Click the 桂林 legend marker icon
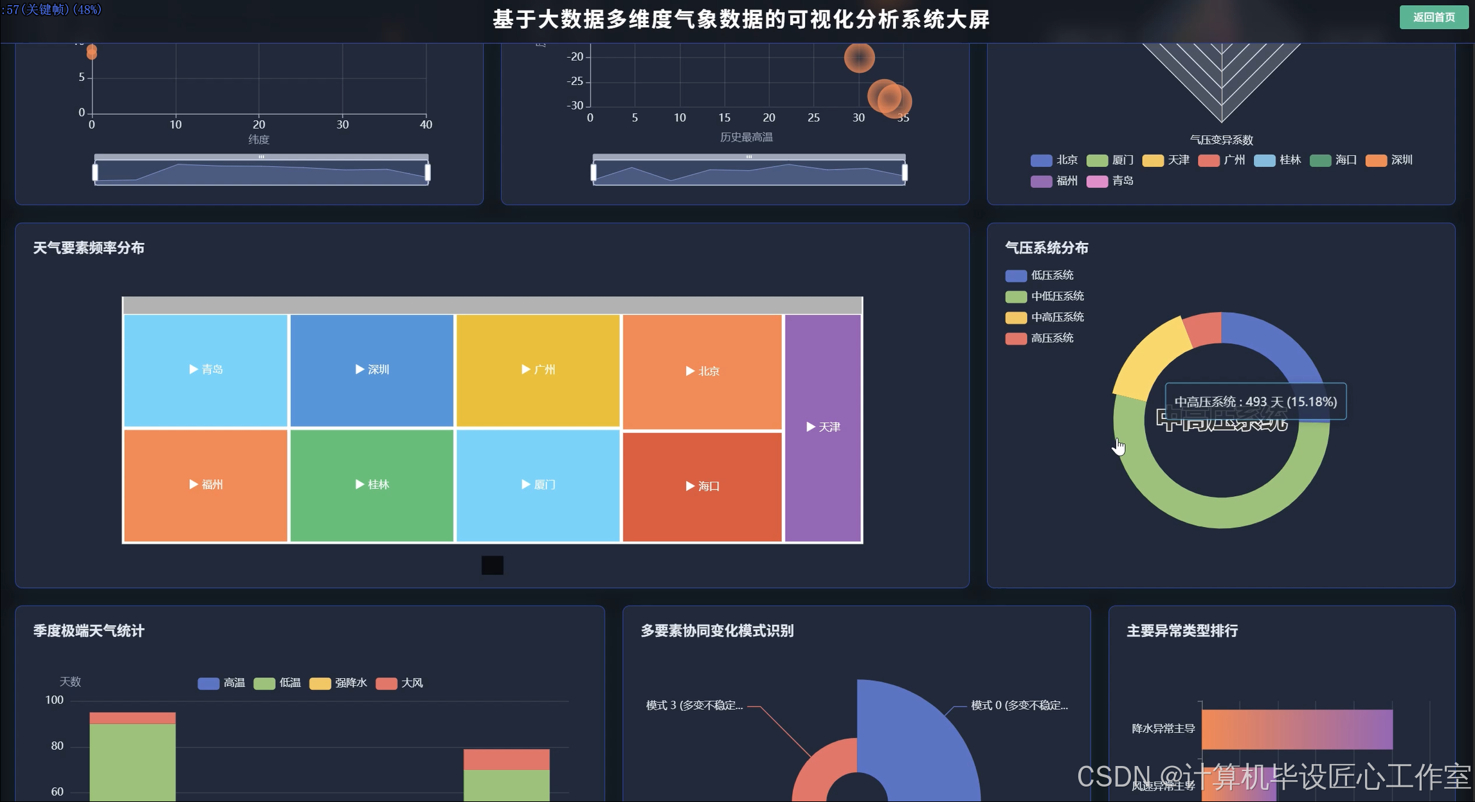 click(x=1263, y=161)
